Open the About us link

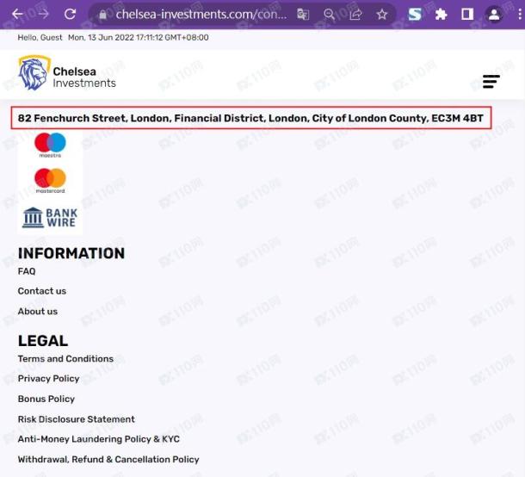point(38,311)
